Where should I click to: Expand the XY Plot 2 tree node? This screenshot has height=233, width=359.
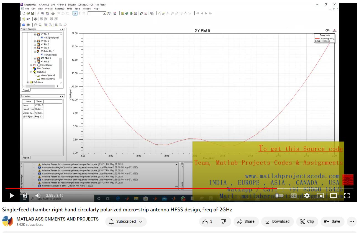pyautogui.click(x=35, y=41)
